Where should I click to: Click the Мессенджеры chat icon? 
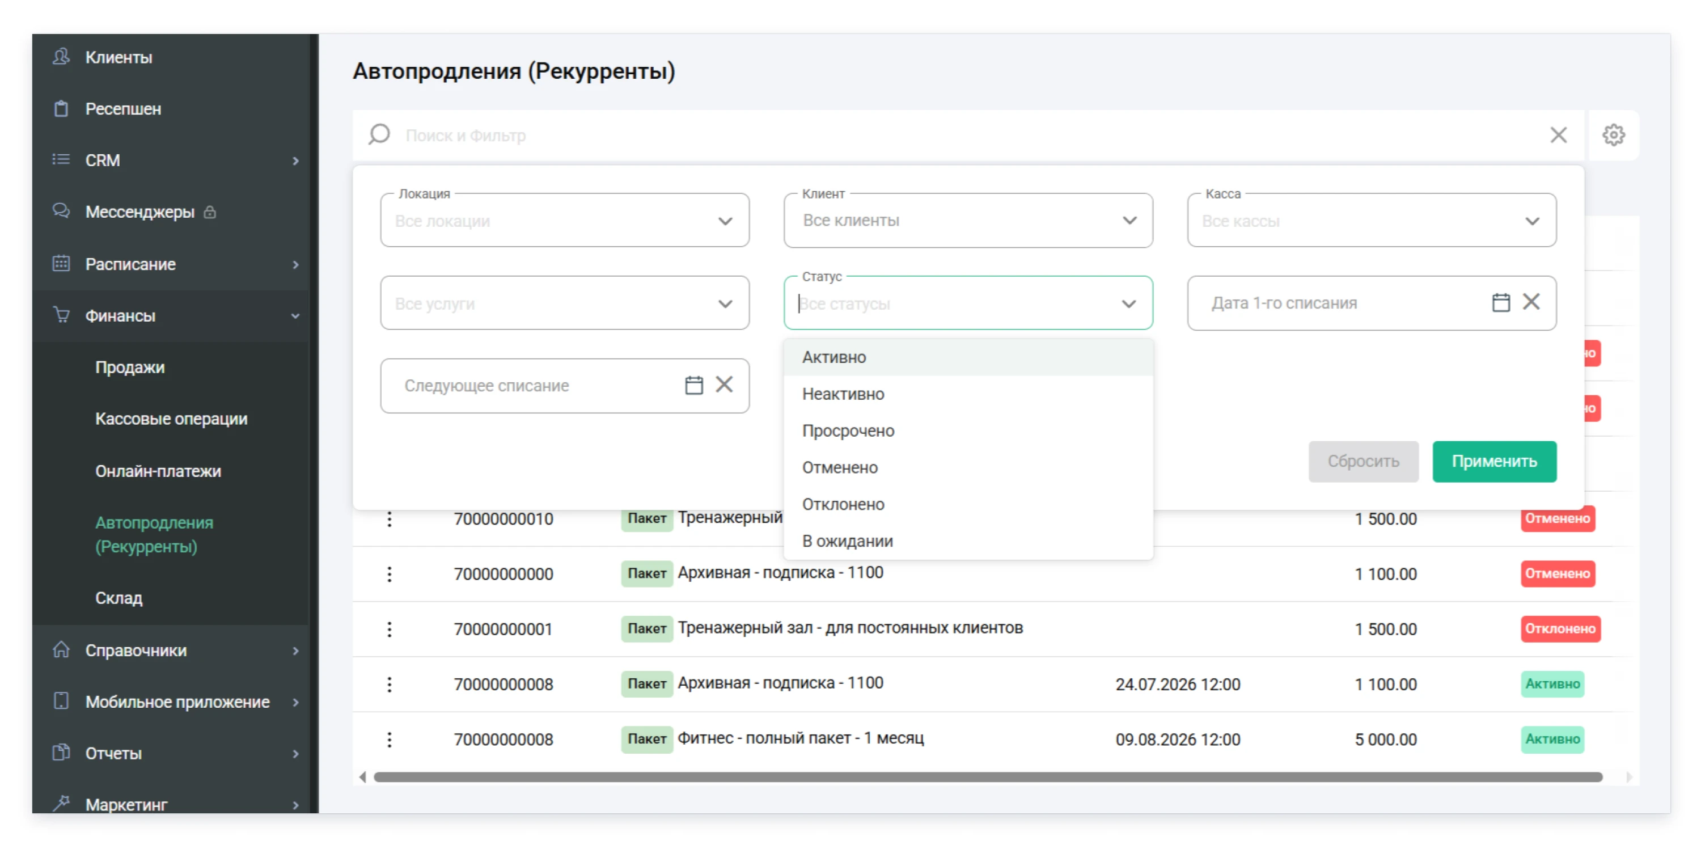(x=61, y=212)
